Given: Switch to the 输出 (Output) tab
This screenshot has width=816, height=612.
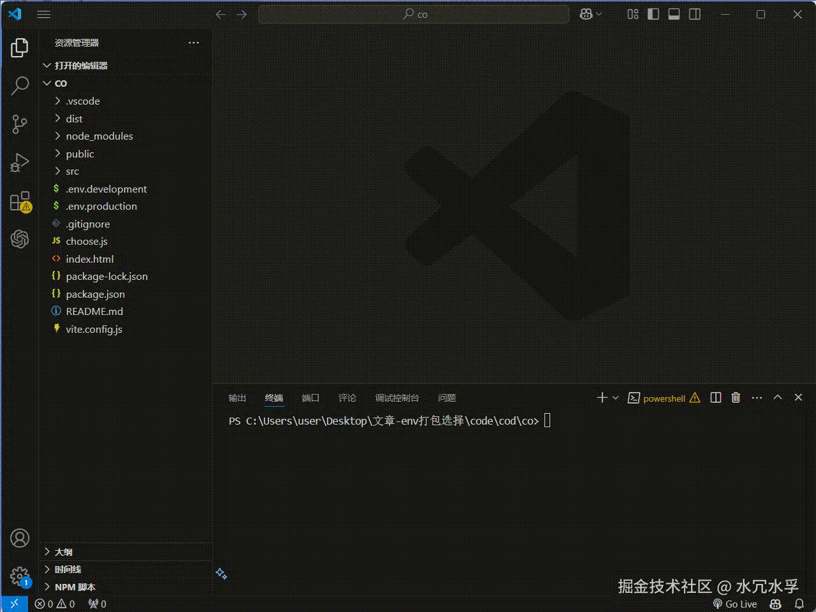Looking at the screenshot, I should coord(237,398).
